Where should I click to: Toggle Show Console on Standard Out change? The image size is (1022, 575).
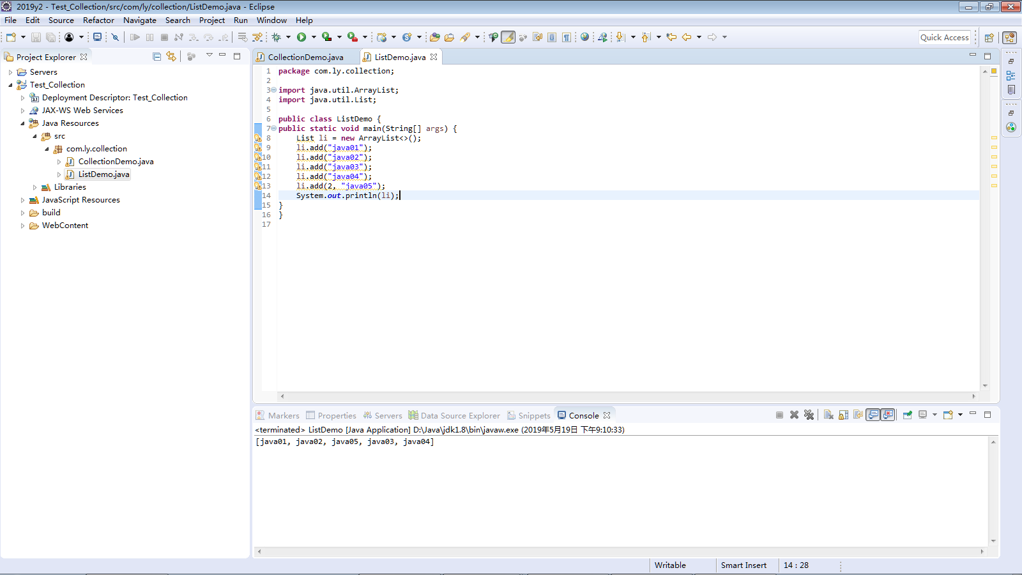point(873,415)
